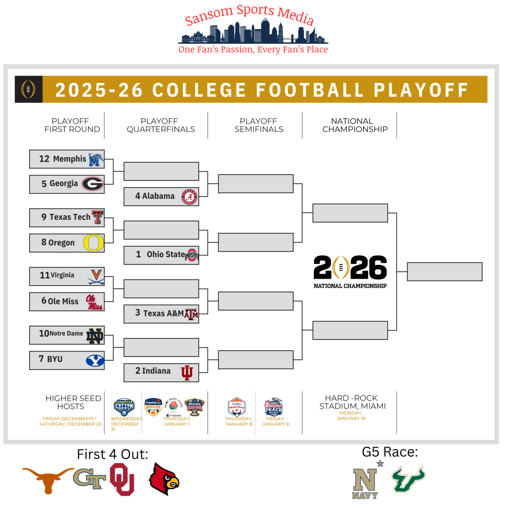Click the Alabama Crimson Tide logo
The width and height of the screenshot is (506, 506).
click(189, 196)
